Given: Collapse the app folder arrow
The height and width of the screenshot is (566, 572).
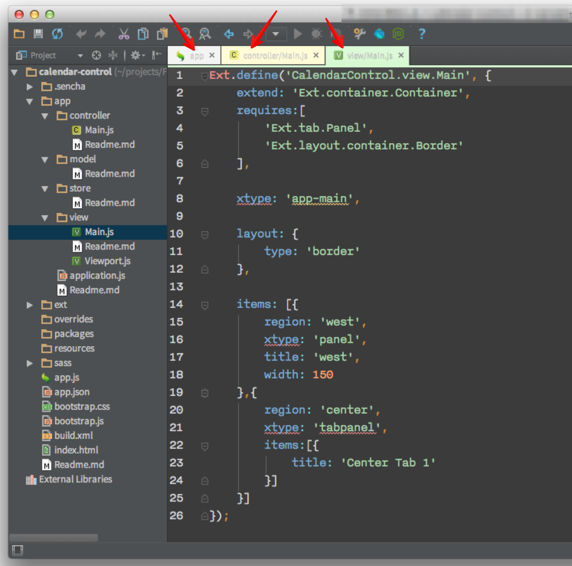Looking at the screenshot, I should click(30, 101).
